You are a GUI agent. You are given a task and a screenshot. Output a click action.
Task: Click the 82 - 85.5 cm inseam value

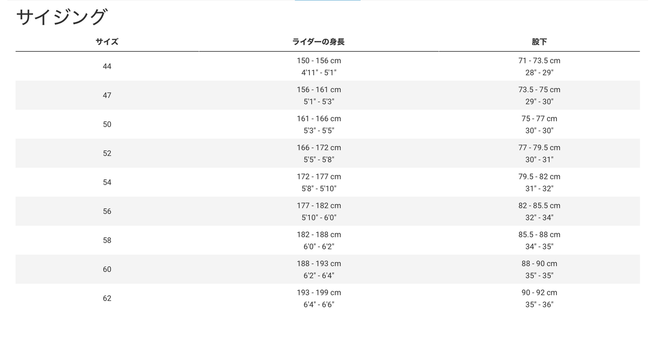pyautogui.click(x=539, y=205)
